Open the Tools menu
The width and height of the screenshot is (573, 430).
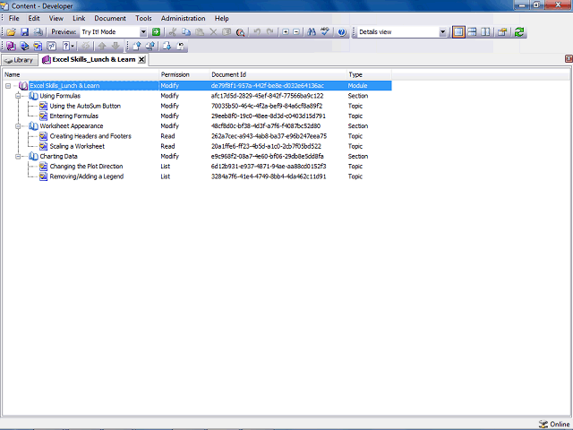143,18
